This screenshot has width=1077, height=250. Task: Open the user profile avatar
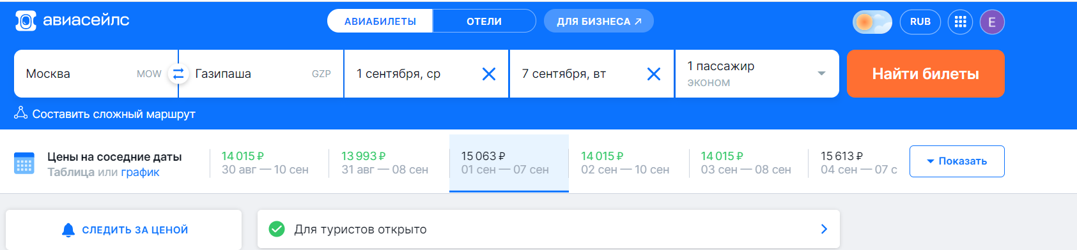(x=992, y=22)
